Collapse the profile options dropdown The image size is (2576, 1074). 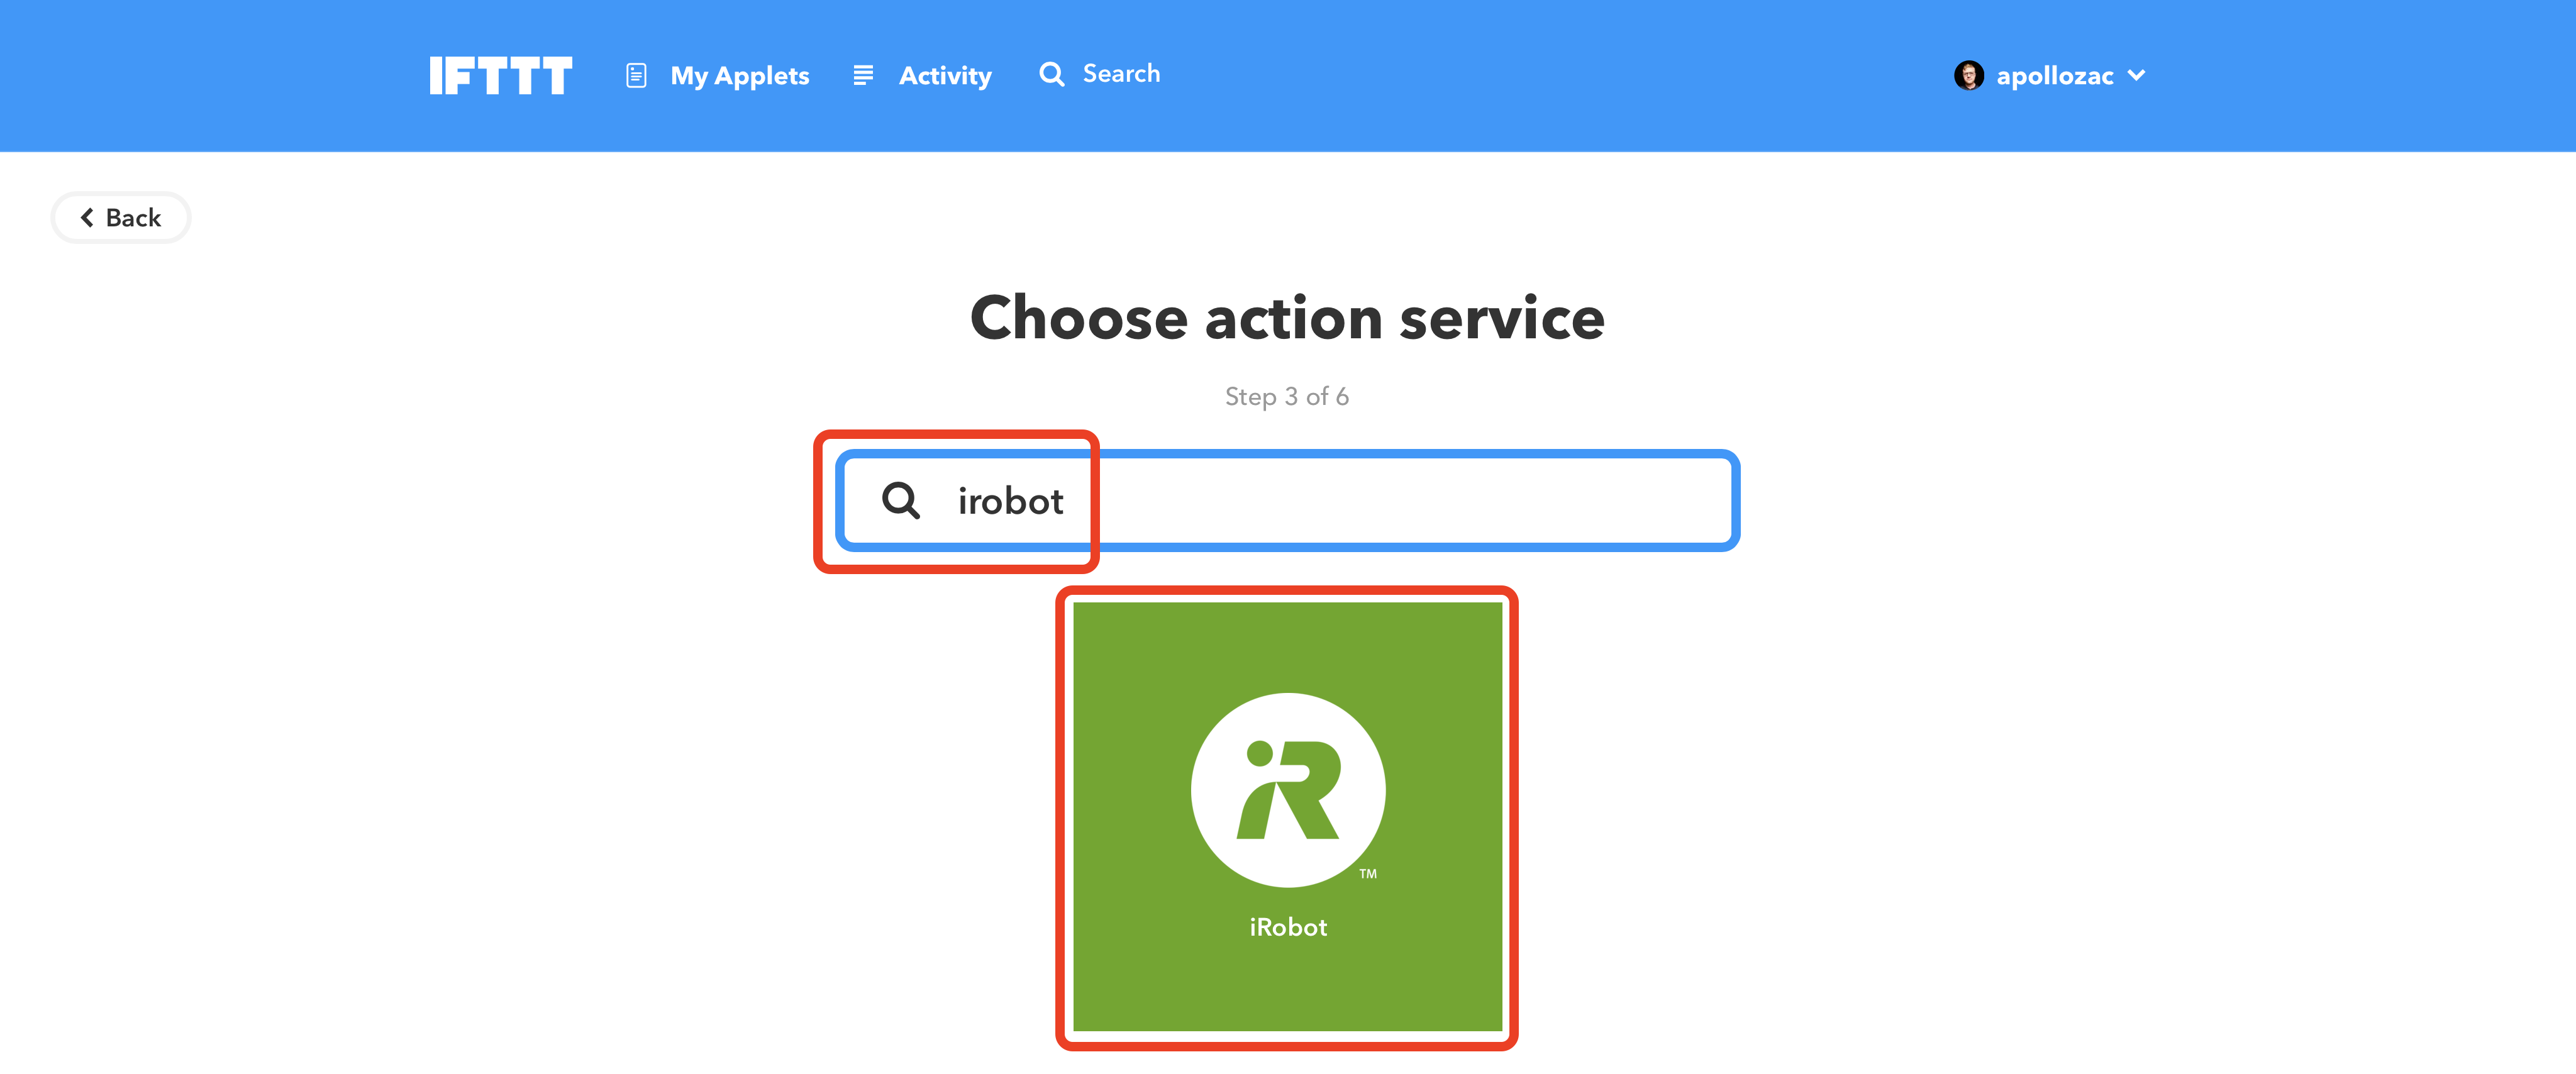[x=2138, y=75]
